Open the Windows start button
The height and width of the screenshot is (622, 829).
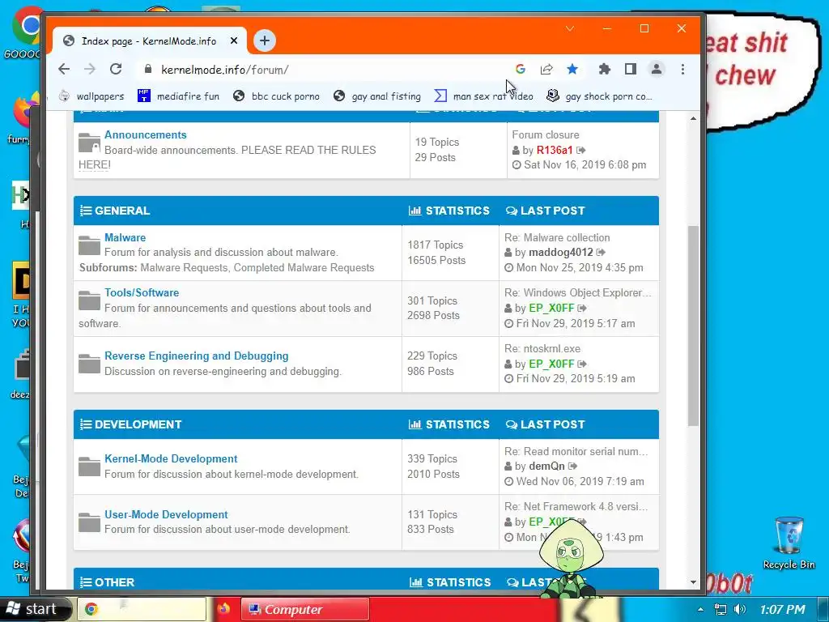(35, 609)
